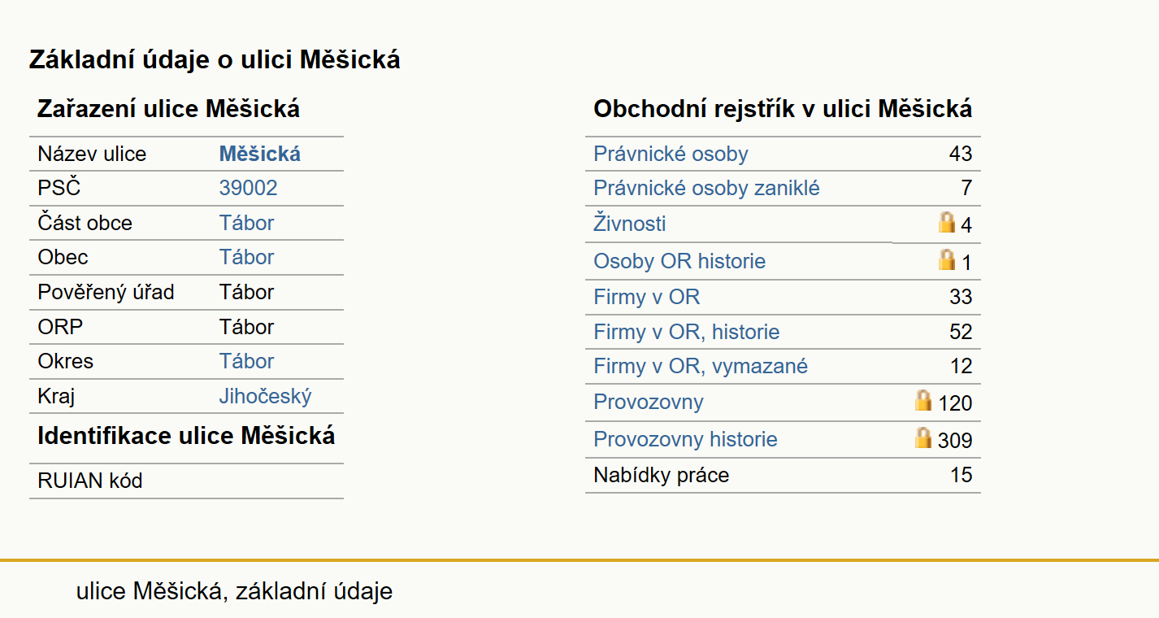Open the Právnické osoby link

(x=671, y=154)
